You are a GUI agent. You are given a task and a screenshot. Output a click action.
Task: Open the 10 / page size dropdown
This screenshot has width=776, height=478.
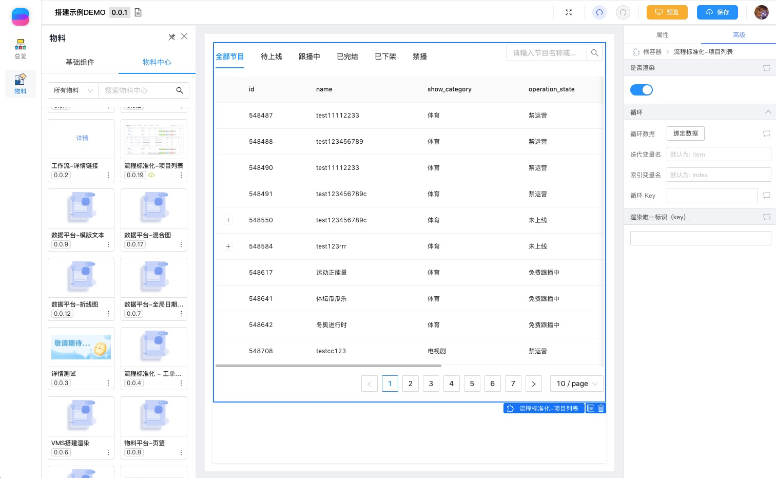coord(577,384)
